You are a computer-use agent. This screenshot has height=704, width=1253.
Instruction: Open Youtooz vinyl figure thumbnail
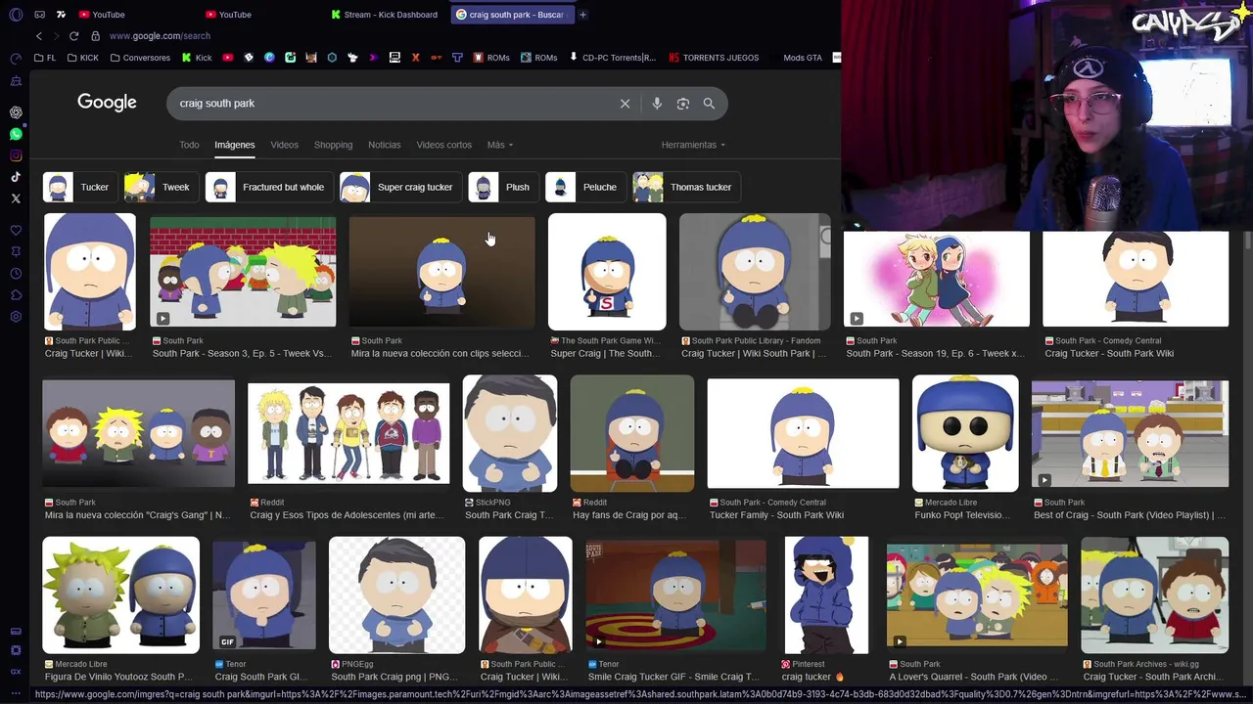pos(120,595)
